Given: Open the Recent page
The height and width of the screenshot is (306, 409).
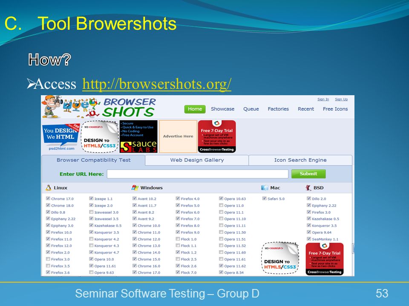Looking at the screenshot, I should pyautogui.click(x=306, y=109).
